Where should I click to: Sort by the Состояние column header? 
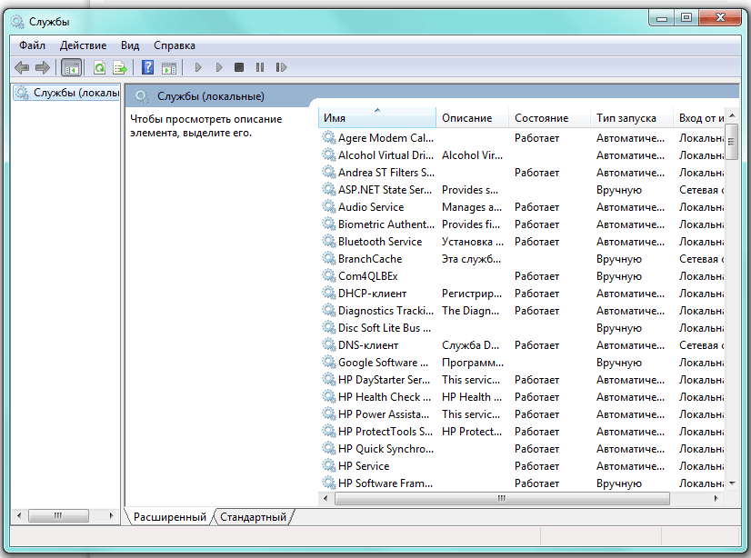pos(541,118)
